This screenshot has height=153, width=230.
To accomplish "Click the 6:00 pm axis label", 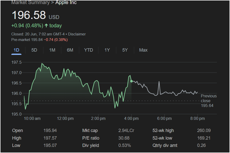I will pos(164,119).
